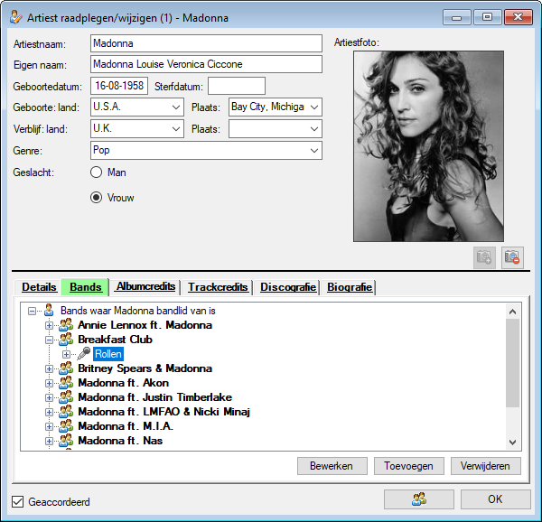Select Madonna ft. Justin Timberlake row
This screenshot has width=542, height=522.
pyautogui.click(x=154, y=397)
